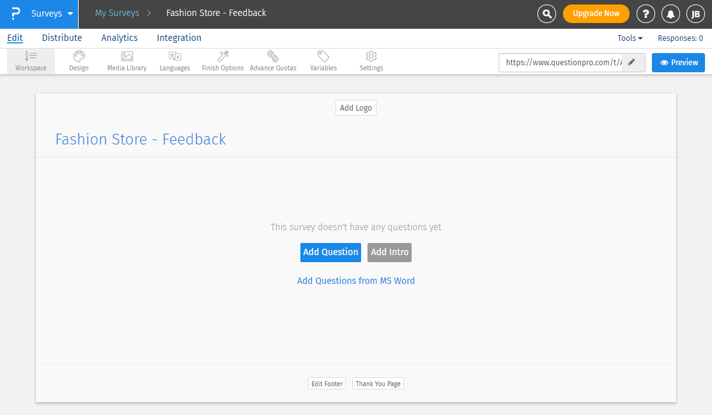Open the JB account avatar
Screen dimensions: 712x415
click(x=695, y=13)
